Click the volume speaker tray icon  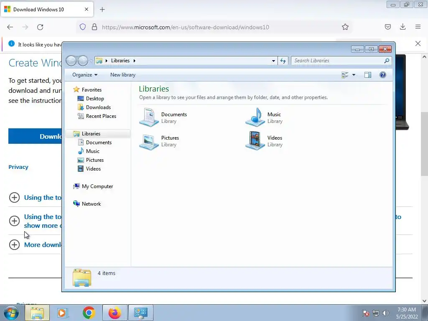386,313
